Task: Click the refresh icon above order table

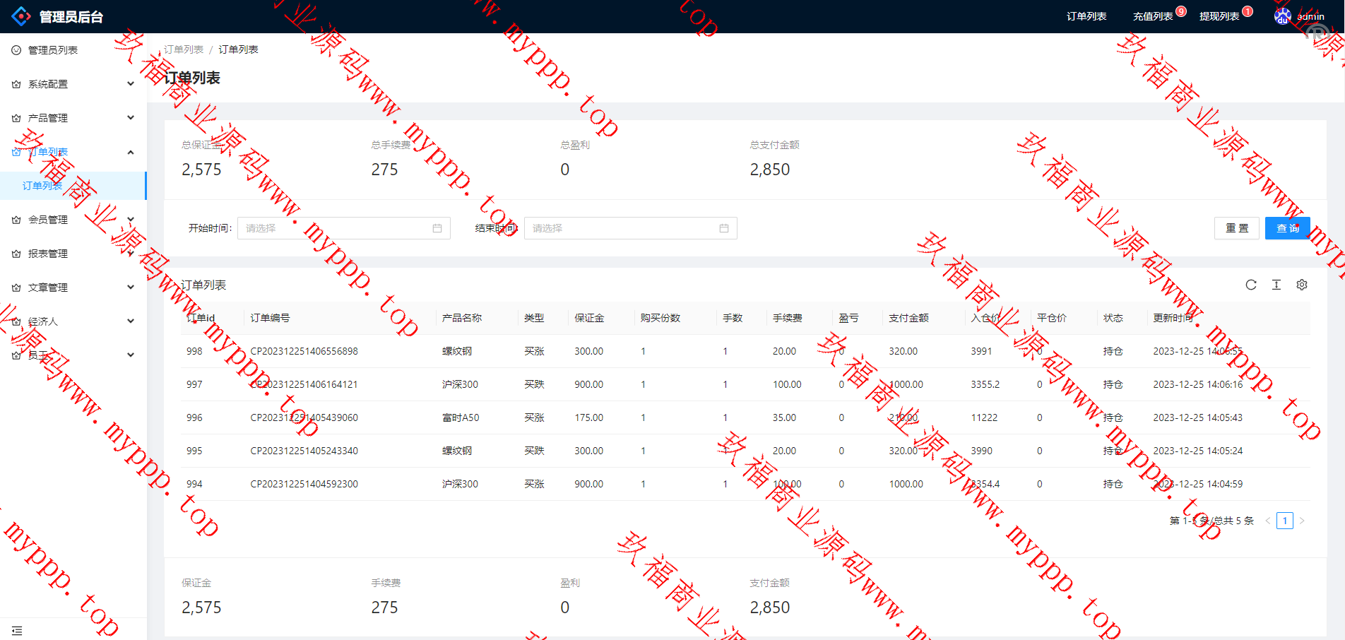Action: [1251, 285]
